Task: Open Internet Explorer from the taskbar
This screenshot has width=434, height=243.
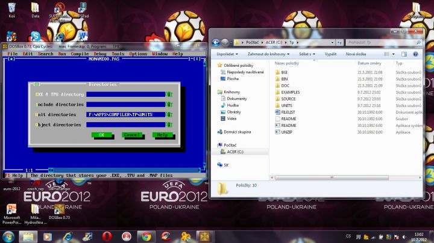Action: (68, 237)
